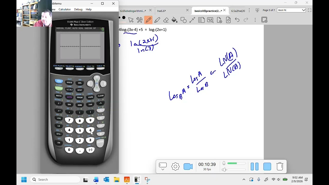Open the Help menu in emulator

point(89,9)
